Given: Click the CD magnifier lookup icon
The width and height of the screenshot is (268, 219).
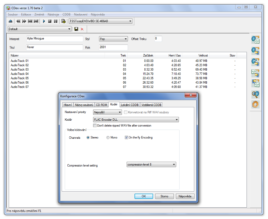Looking at the screenshot, I should point(255,94).
